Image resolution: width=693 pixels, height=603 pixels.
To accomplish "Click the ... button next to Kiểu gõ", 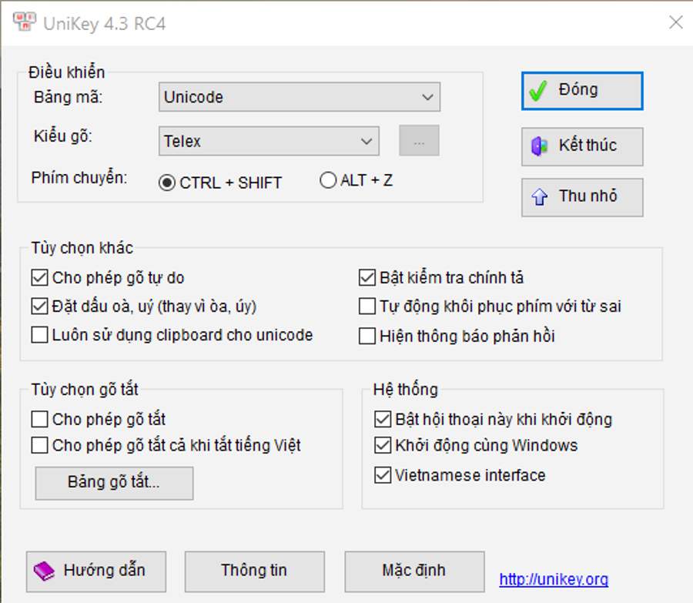I will coord(419,141).
